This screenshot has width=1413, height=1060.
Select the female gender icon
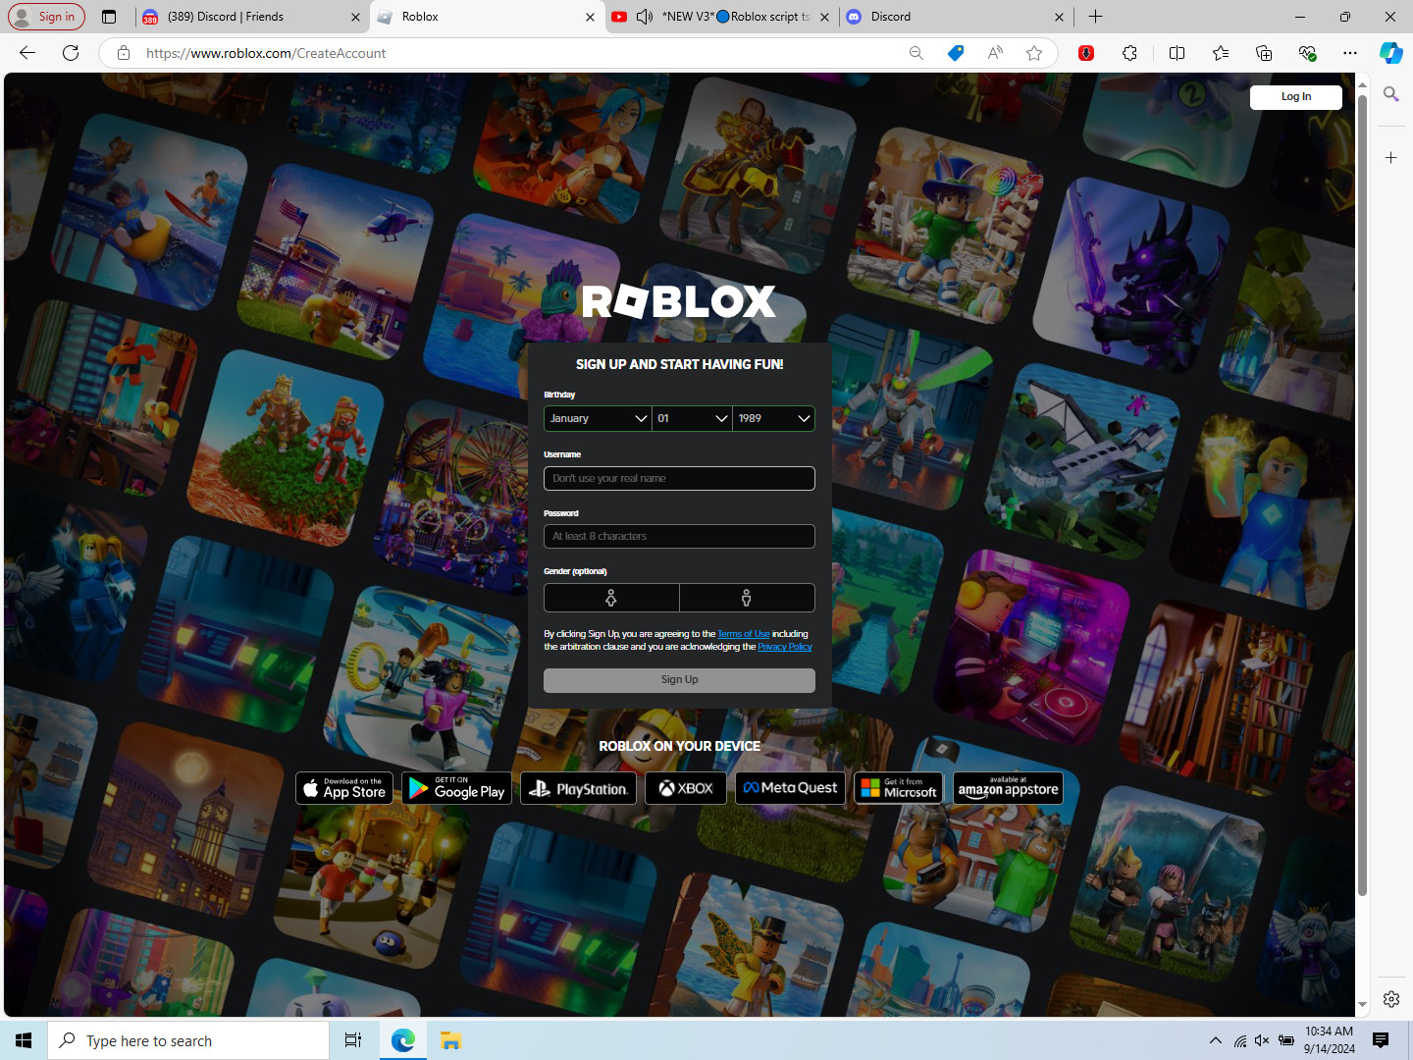(x=611, y=598)
